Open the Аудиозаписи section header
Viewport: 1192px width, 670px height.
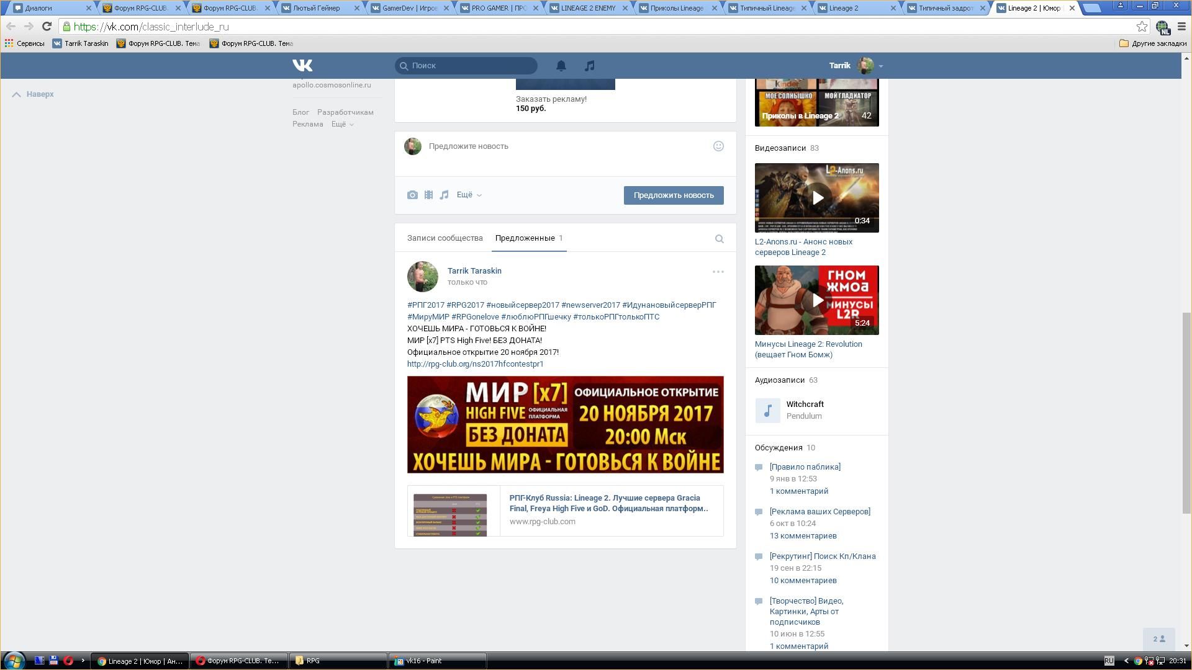(780, 380)
